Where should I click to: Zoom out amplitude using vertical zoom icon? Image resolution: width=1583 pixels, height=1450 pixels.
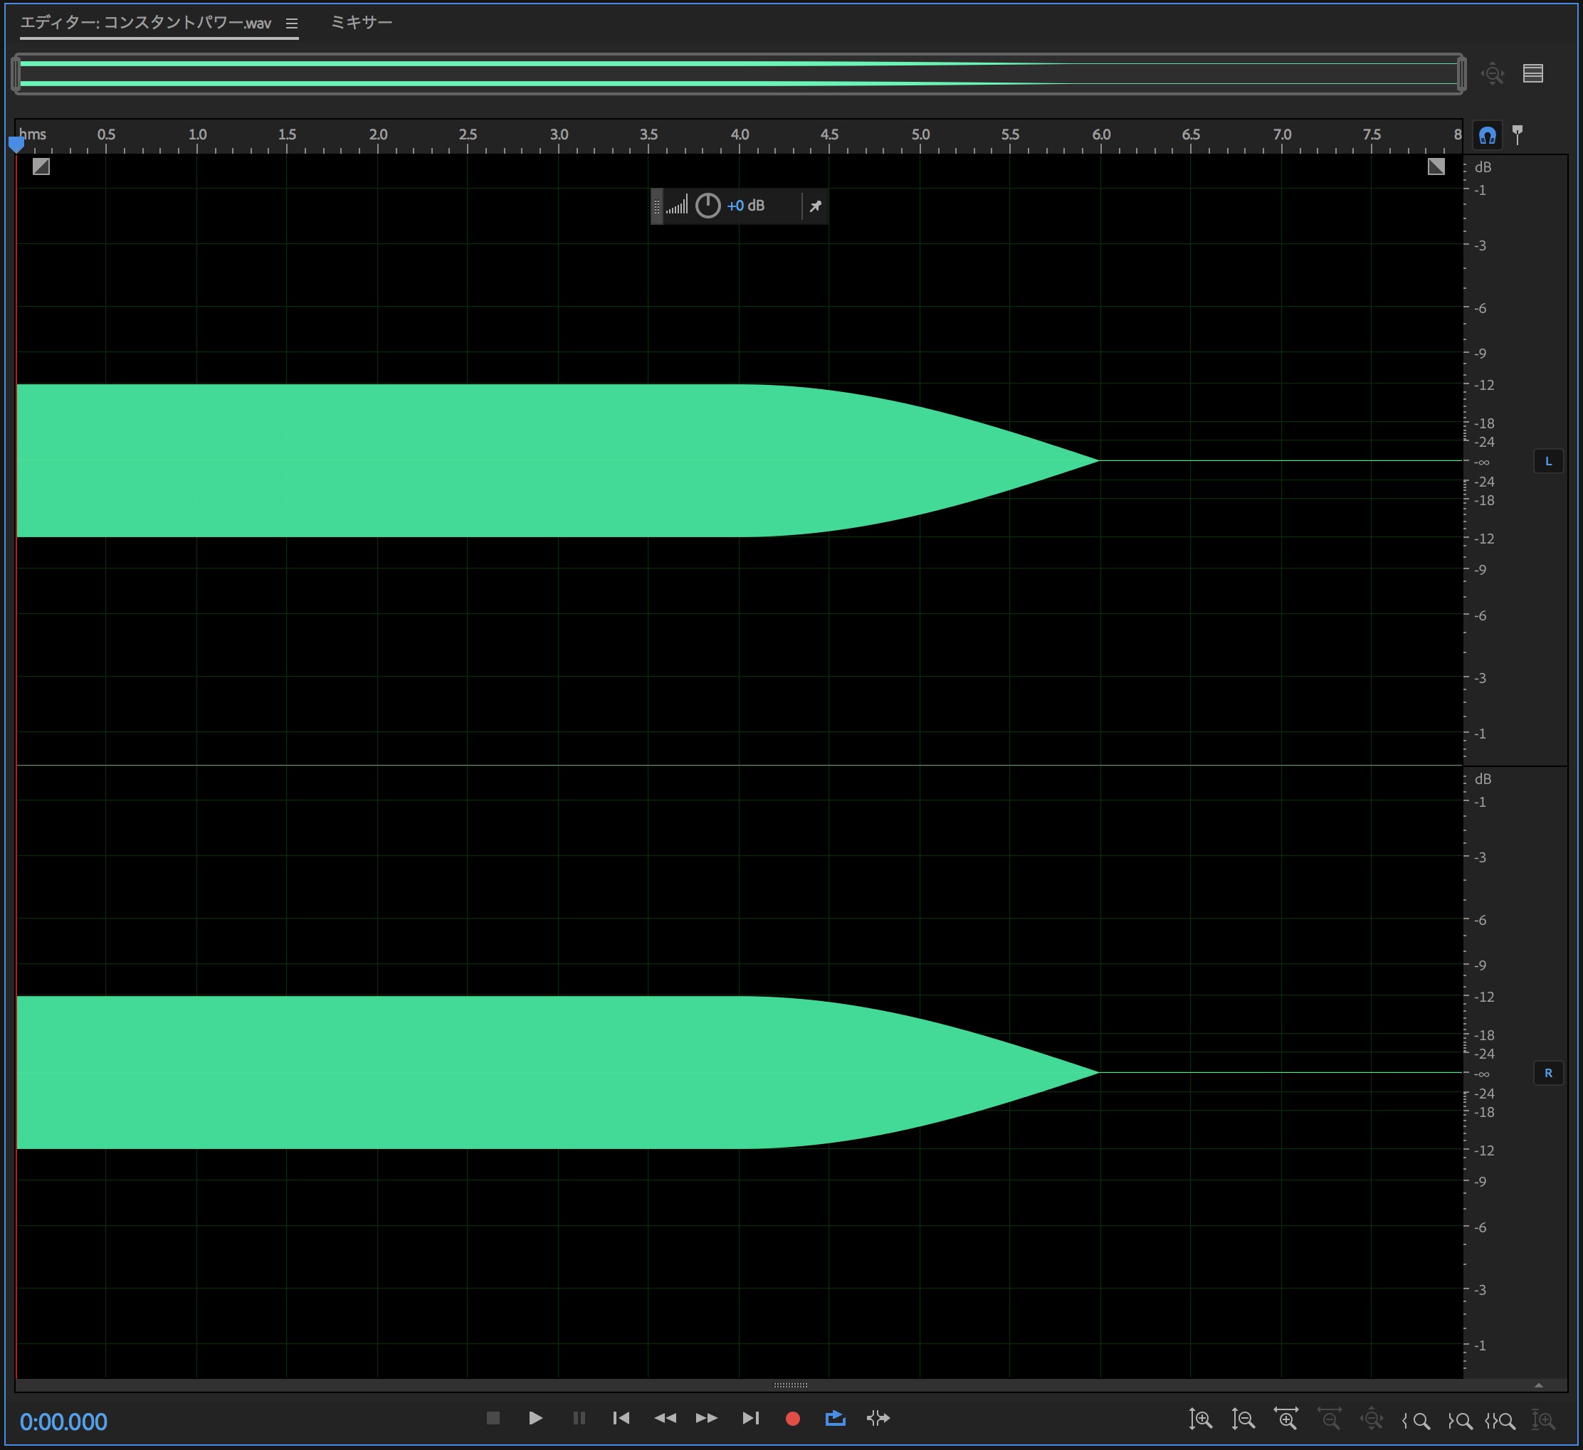tap(1242, 1419)
